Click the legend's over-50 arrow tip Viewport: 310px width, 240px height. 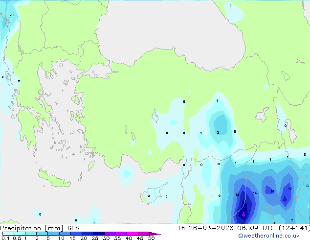(x=155, y=234)
